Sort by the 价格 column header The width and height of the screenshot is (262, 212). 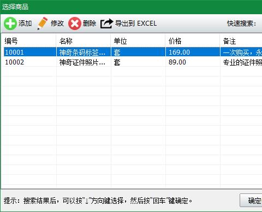point(193,41)
